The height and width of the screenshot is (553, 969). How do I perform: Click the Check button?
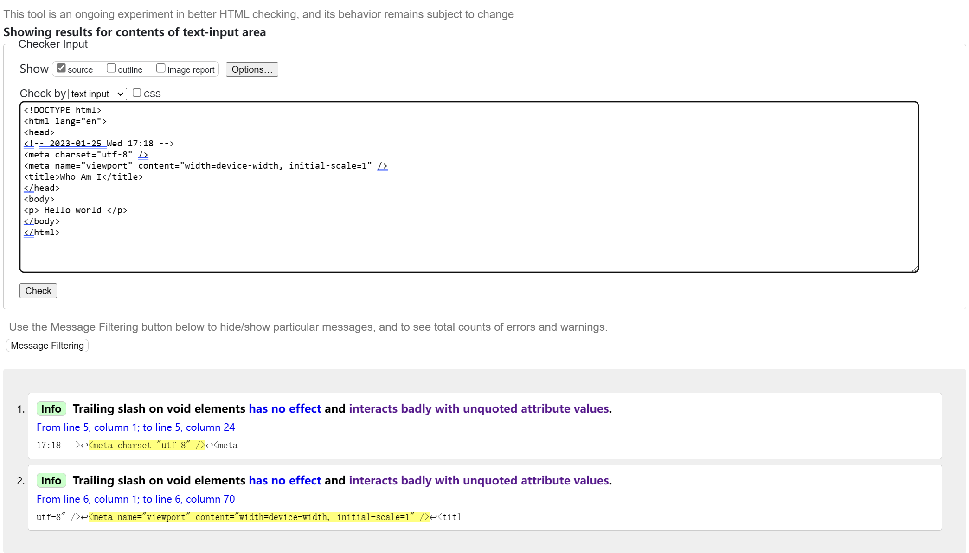[x=38, y=291]
